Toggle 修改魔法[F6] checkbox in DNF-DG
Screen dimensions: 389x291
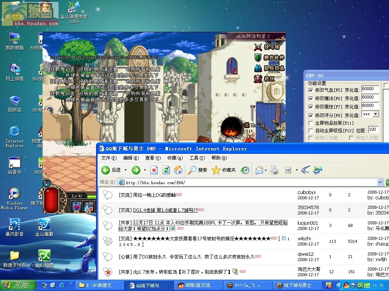point(311,99)
